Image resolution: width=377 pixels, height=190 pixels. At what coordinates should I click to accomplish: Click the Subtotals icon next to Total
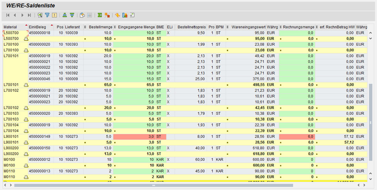click(x=107, y=15)
